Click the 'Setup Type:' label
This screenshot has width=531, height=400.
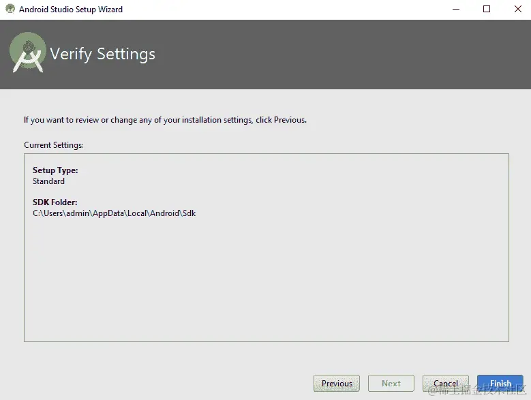[x=55, y=170]
